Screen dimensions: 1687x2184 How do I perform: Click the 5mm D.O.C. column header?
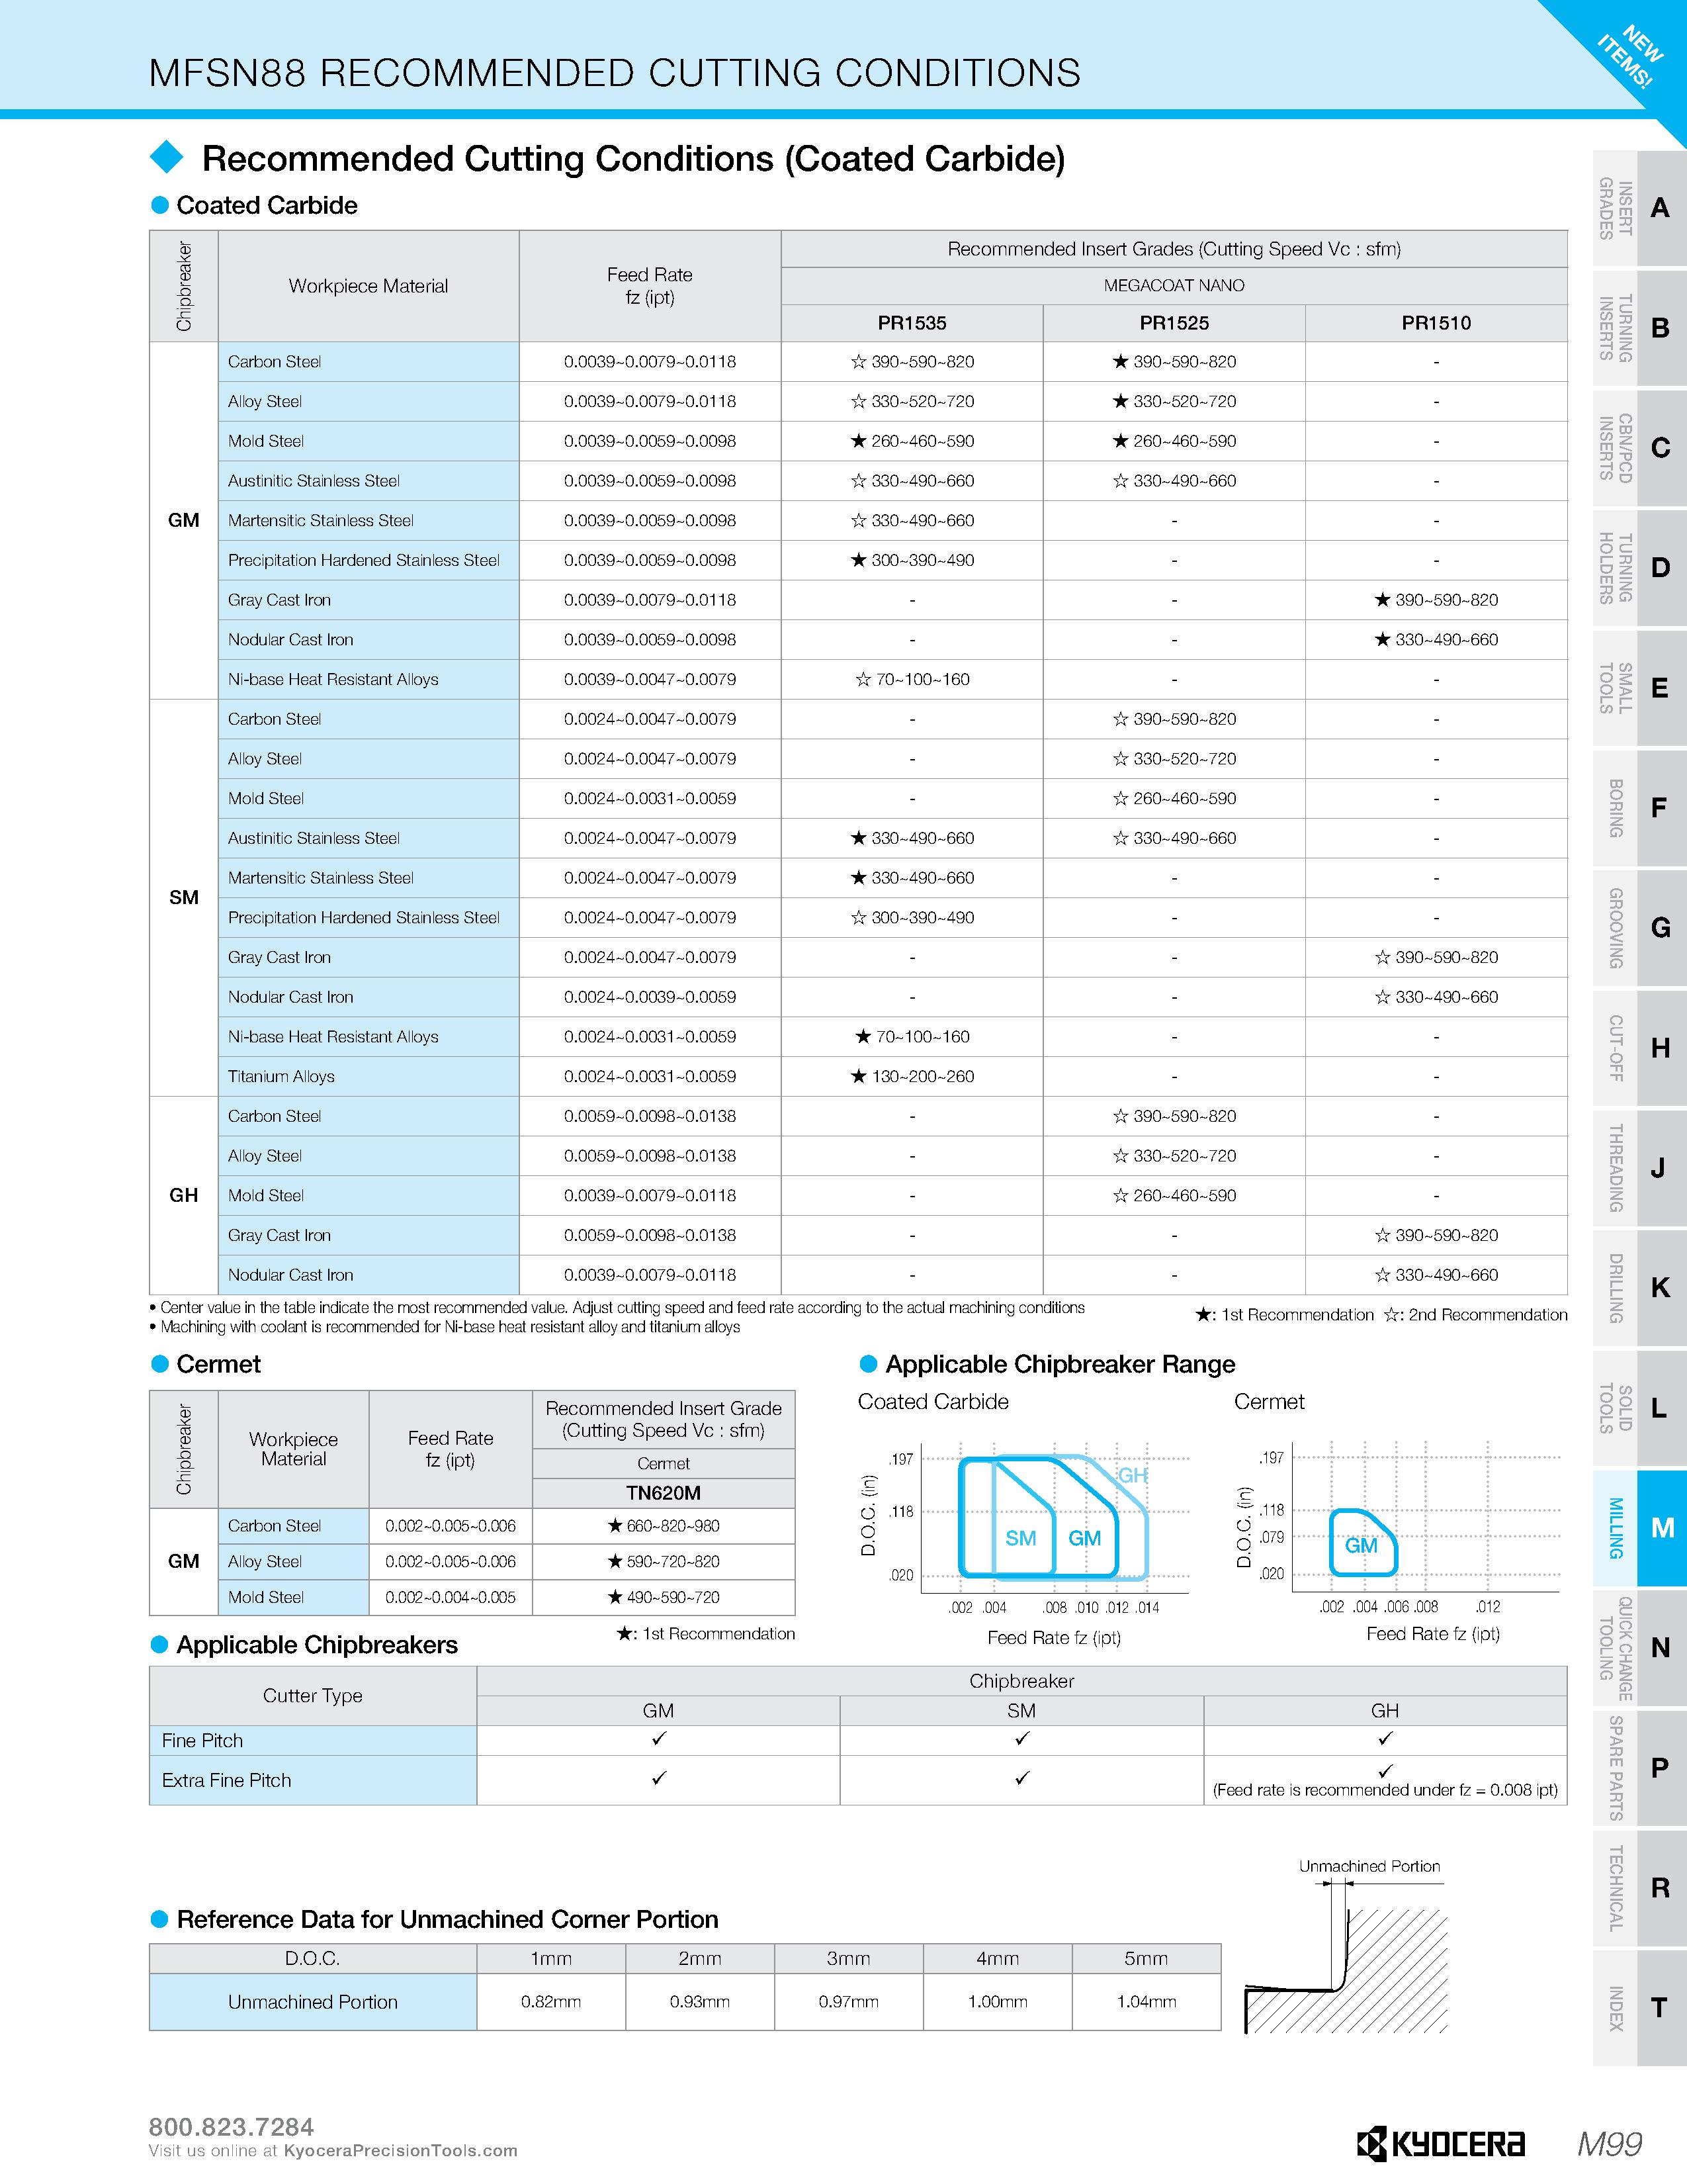pyautogui.click(x=1146, y=1959)
